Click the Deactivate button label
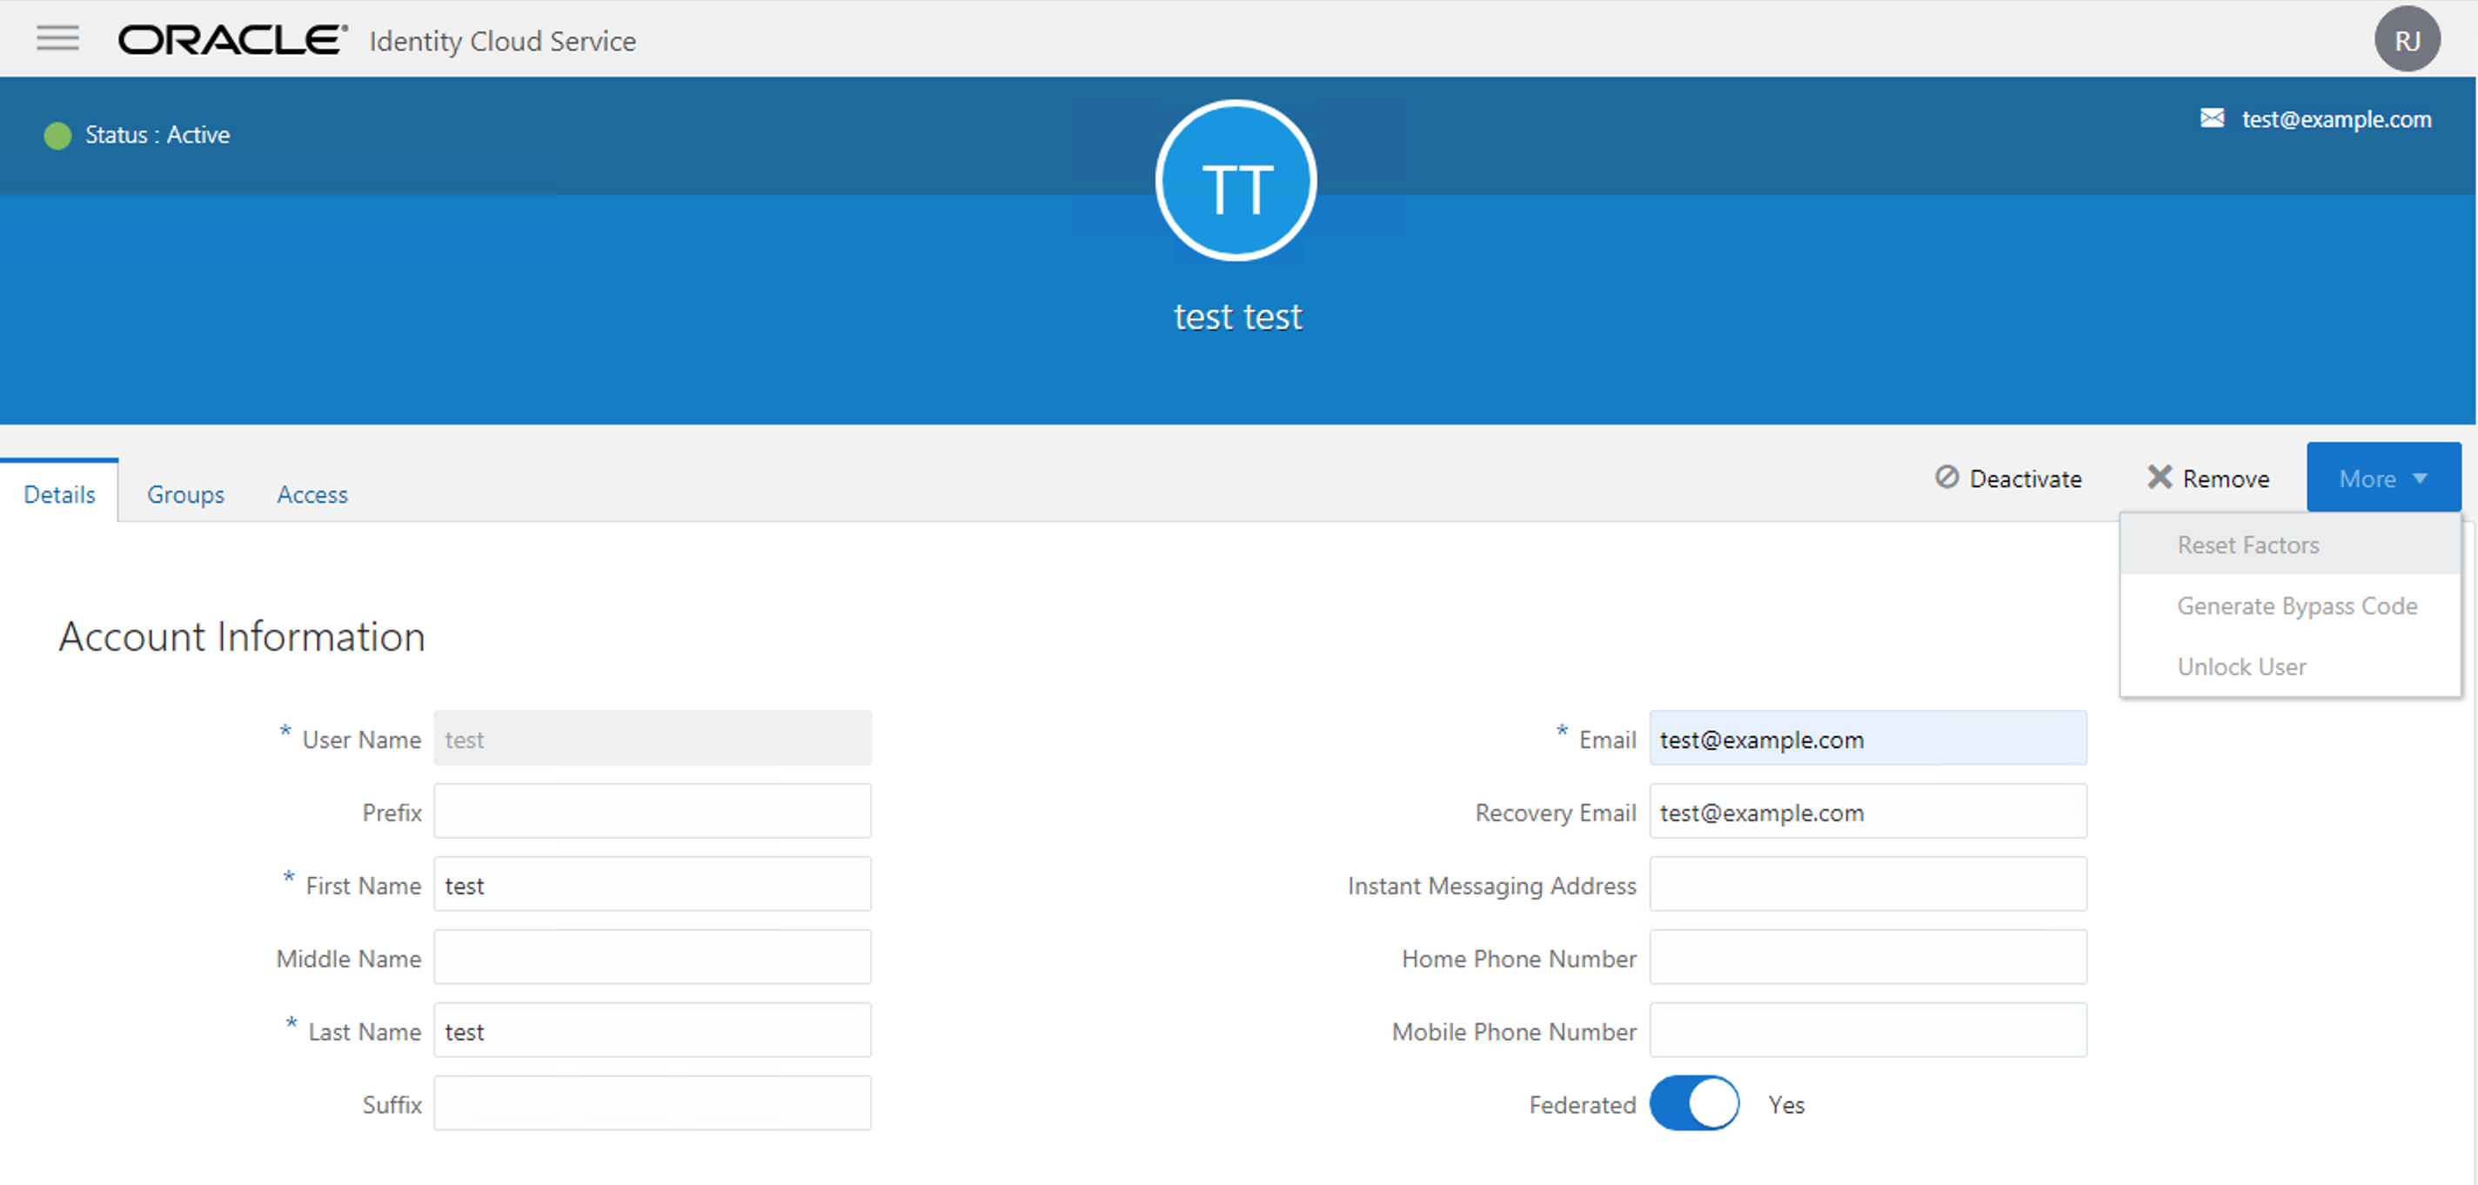 [x=2026, y=478]
